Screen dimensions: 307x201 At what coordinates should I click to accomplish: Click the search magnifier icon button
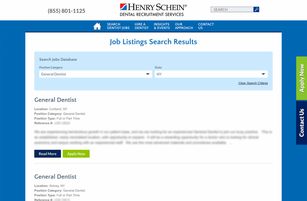click(x=256, y=10)
